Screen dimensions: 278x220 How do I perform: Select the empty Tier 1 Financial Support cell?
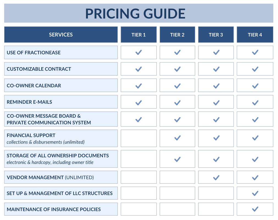[x=139, y=138]
